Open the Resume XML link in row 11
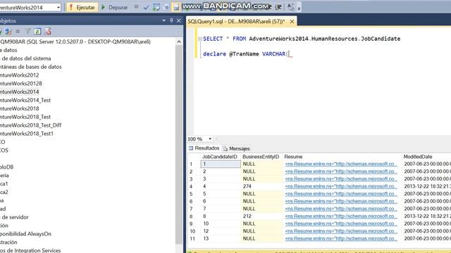The height and width of the screenshot is (253, 451). 341,239
